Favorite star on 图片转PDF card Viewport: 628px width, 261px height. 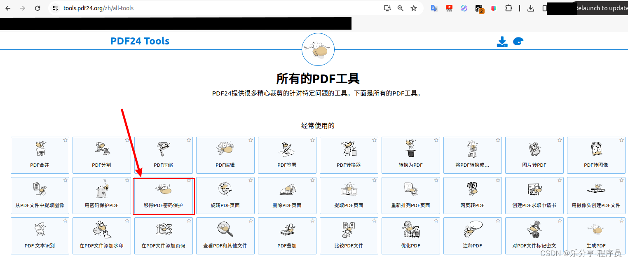[x=560, y=140]
